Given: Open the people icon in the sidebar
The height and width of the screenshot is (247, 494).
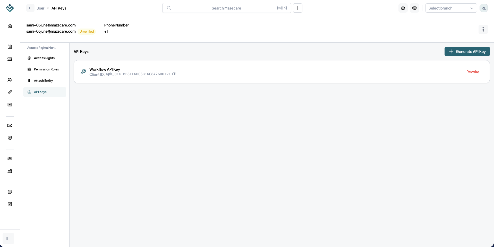Looking at the screenshot, I should click(x=10, y=80).
